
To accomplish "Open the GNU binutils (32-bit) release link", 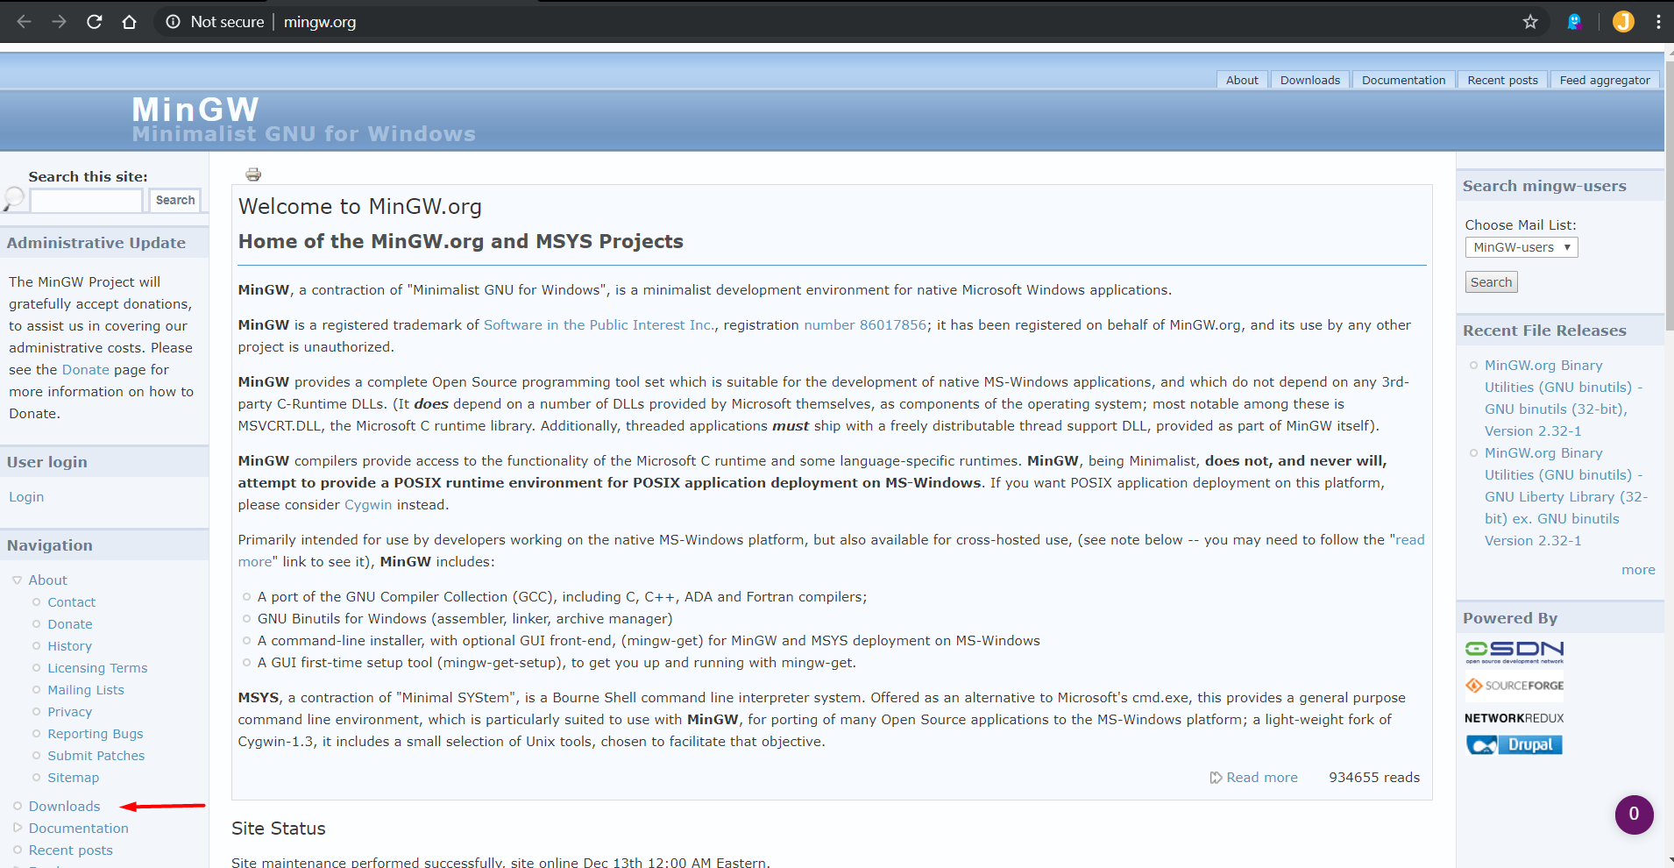I will coord(1564,398).
